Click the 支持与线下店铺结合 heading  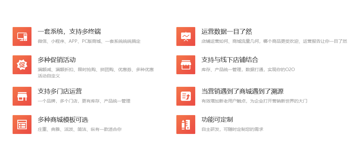(230, 60)
